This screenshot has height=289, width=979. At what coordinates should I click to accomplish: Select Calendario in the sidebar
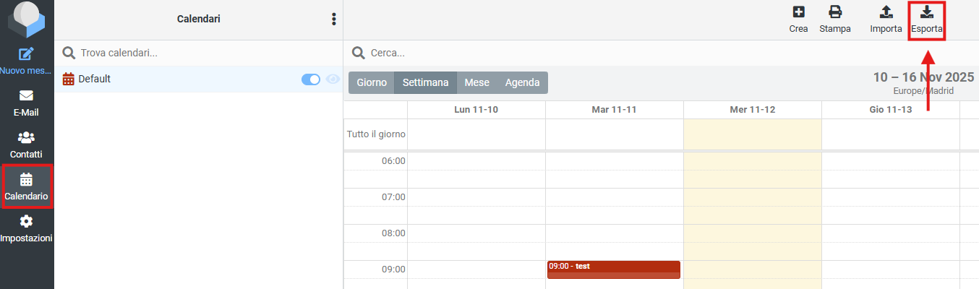coord(27,179)
